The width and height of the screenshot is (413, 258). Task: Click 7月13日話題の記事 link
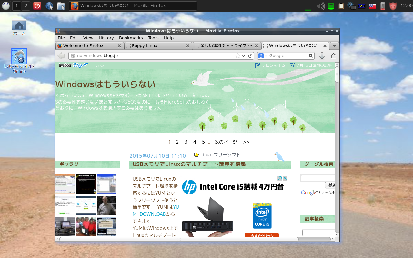311,65
